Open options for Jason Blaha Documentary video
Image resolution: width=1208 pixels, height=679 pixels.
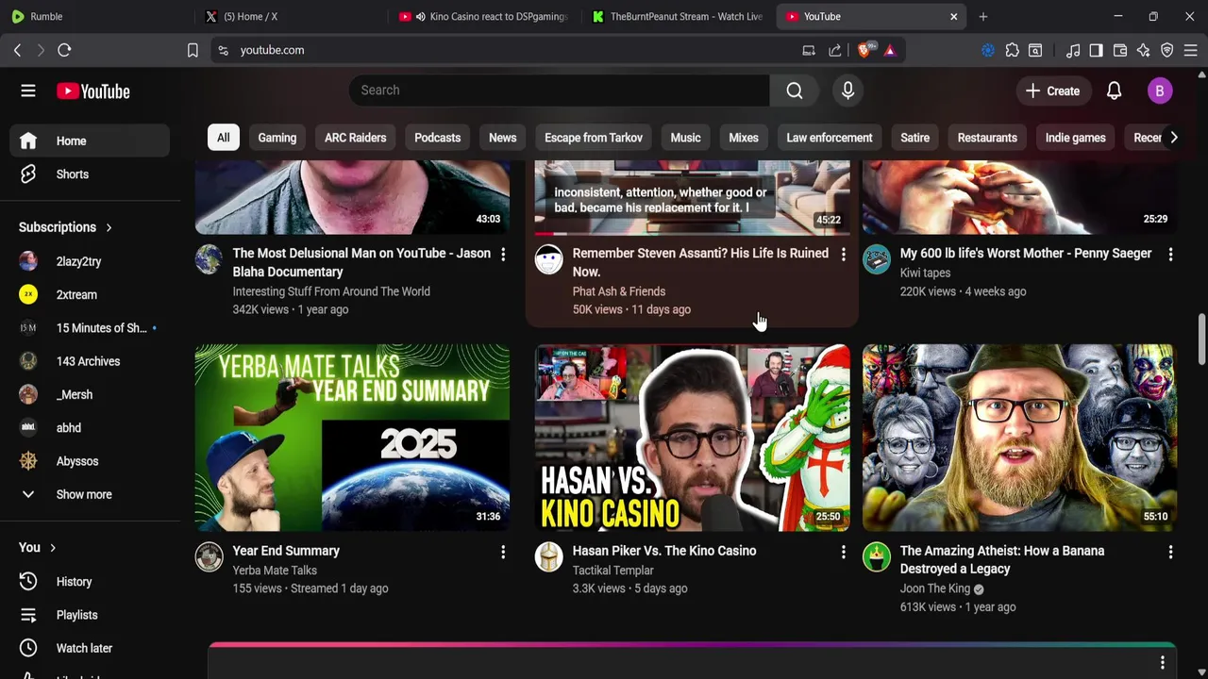tap(503, 255)
